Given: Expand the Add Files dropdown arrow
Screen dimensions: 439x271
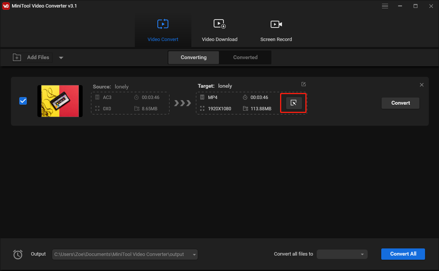Looking at the screenshot, I should (x=61, y=58).
